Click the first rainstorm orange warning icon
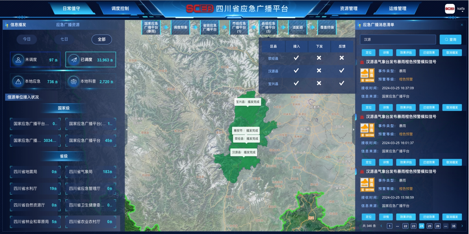 [367, 75]
